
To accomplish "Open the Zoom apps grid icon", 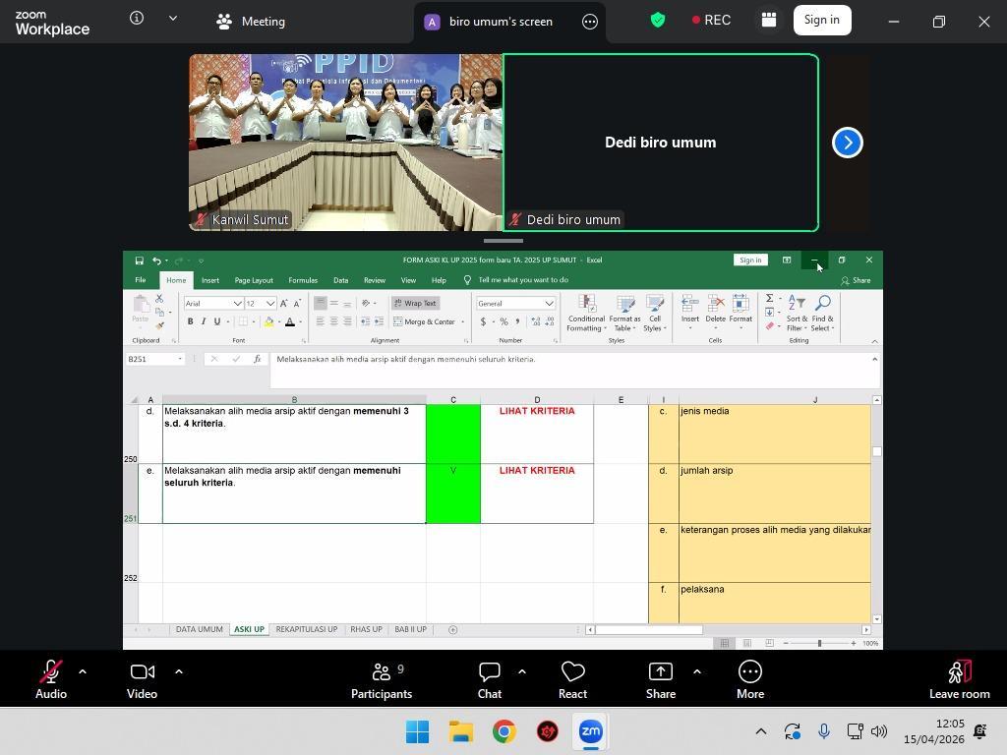I will point(769,20).
